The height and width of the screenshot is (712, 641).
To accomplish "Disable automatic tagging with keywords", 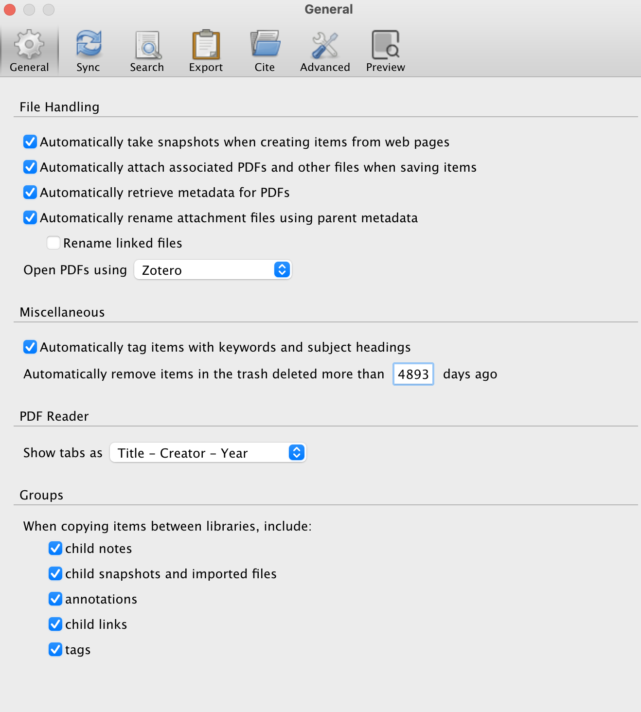I will 30,347.
